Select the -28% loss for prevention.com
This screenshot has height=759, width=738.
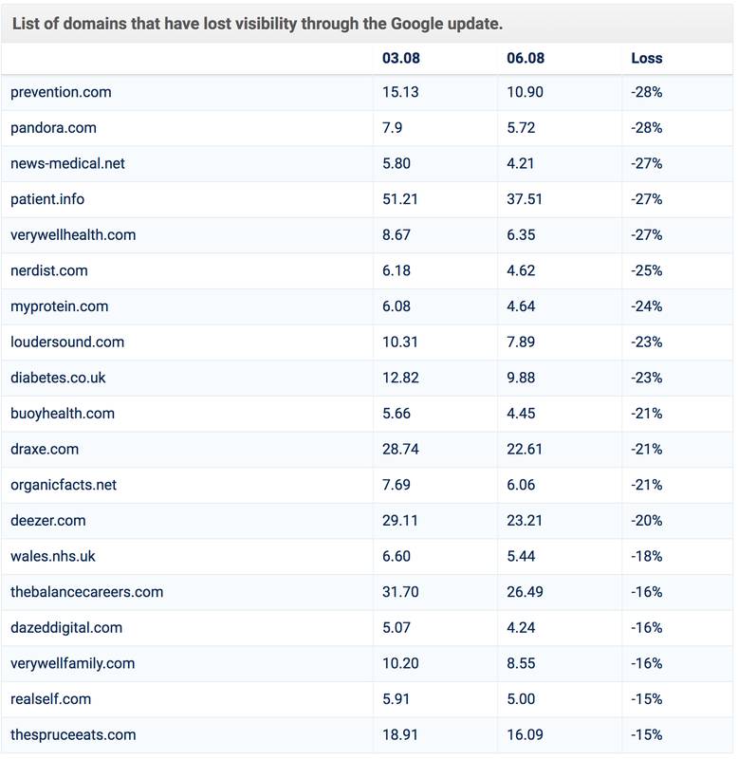click(647, 92)
